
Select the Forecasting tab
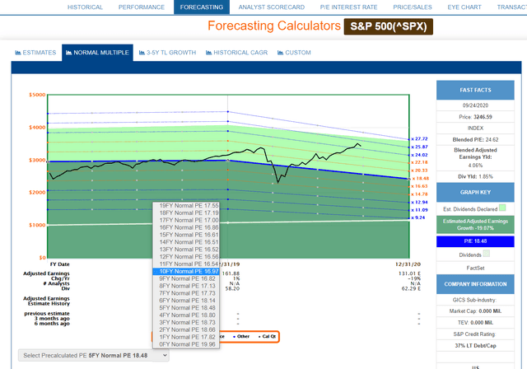202,7
